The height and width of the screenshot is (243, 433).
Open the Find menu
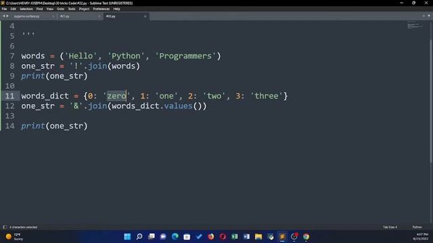pos(39,9)
